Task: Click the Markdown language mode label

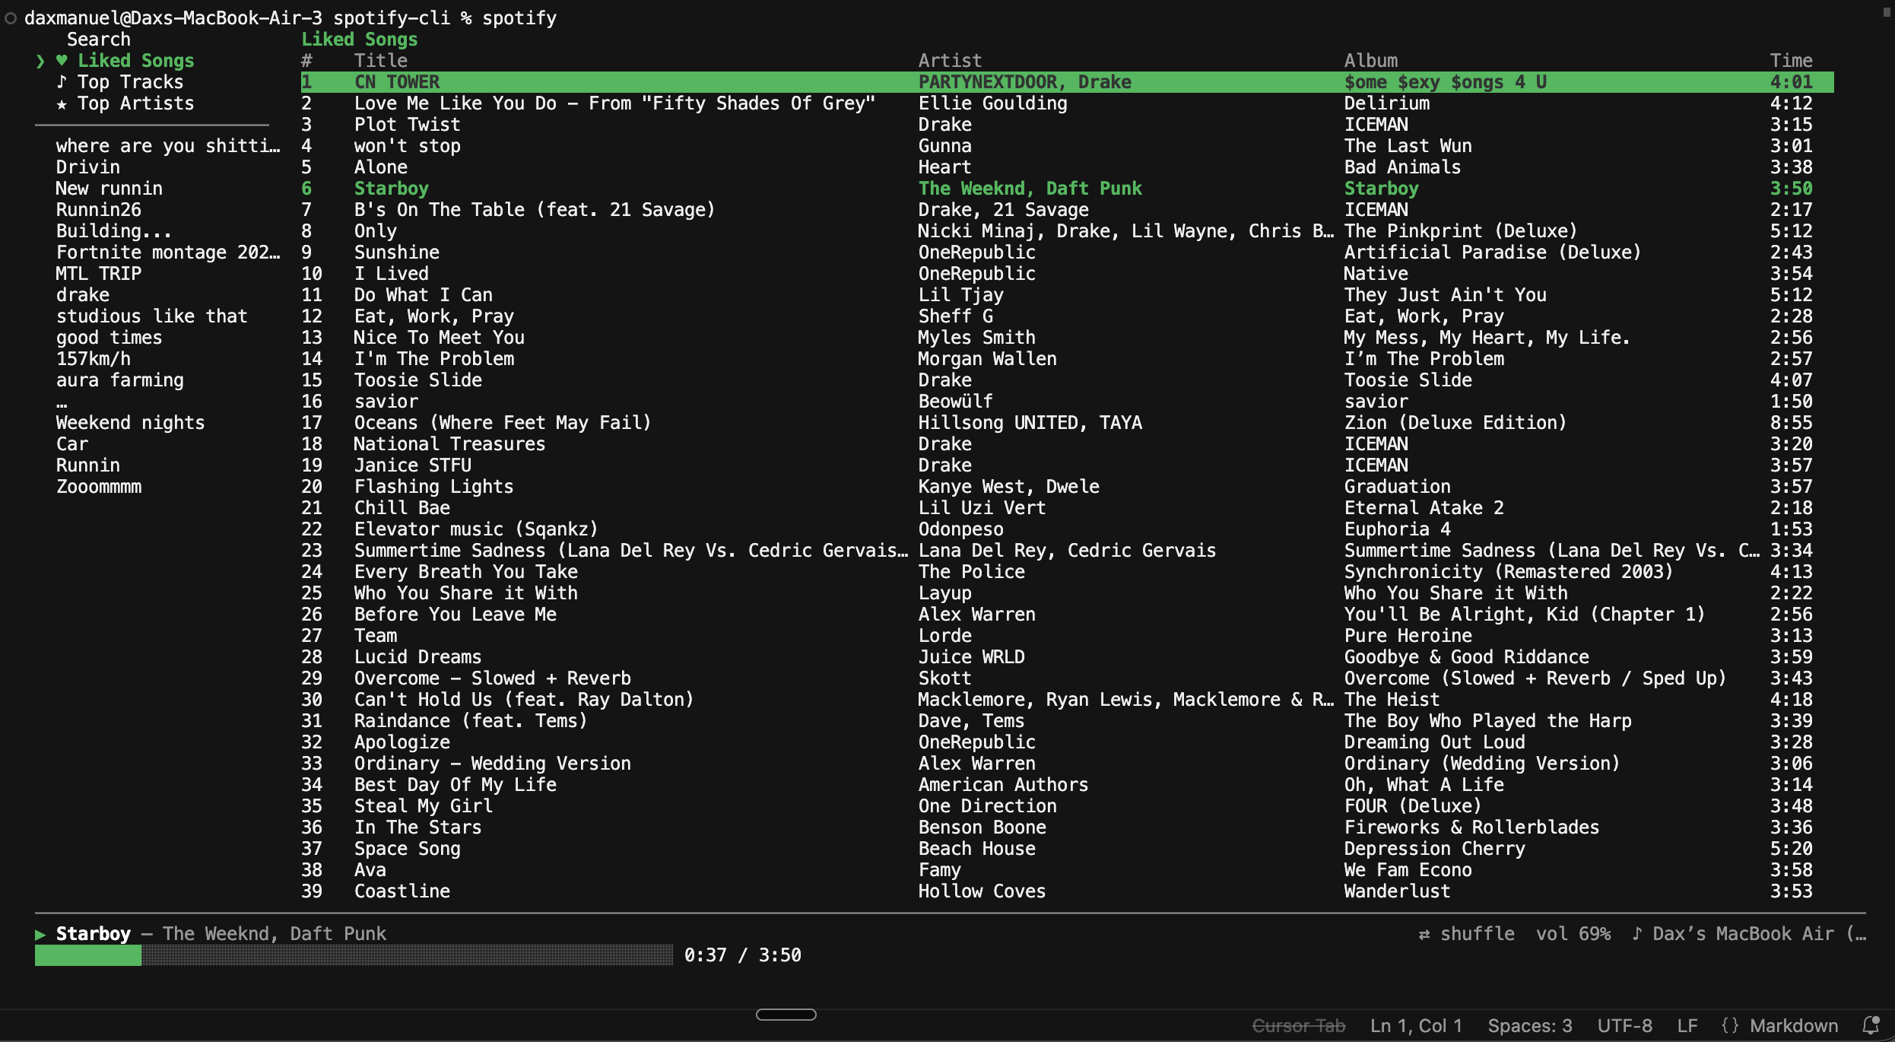Action: pos(1793,1025)
